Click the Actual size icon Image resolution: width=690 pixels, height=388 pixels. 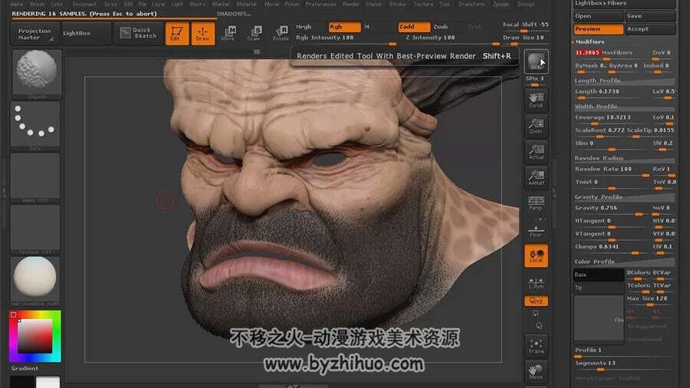(536, 151)
